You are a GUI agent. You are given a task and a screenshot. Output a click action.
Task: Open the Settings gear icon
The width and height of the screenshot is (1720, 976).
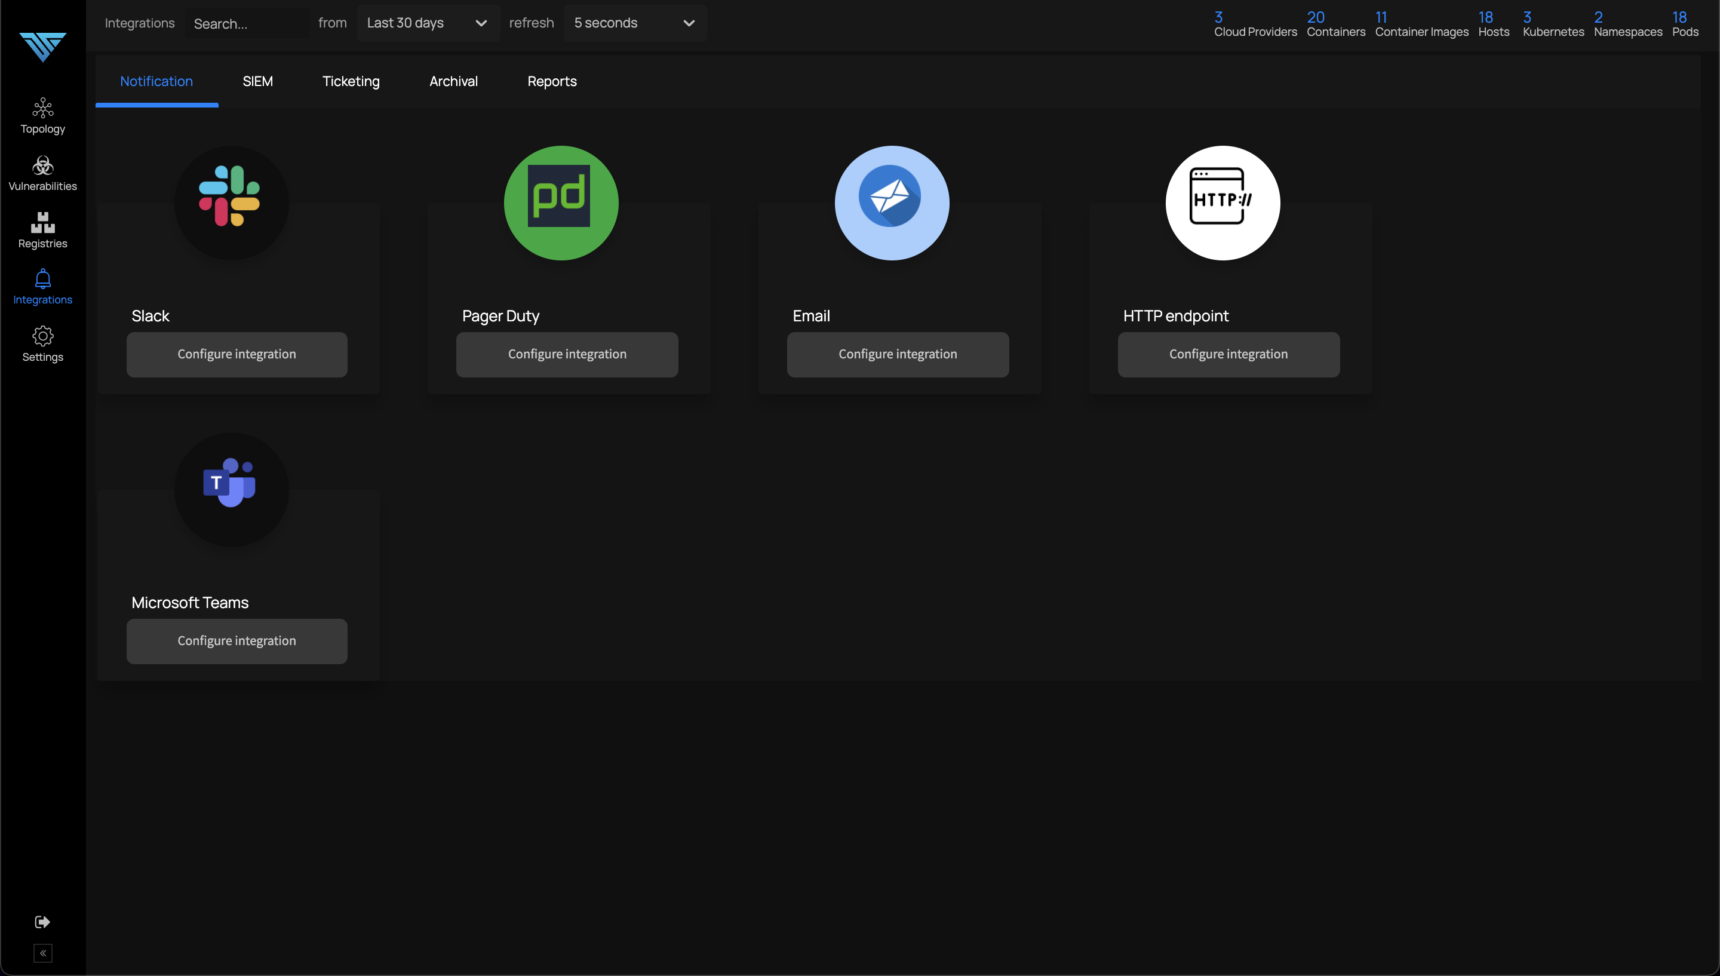43,336
